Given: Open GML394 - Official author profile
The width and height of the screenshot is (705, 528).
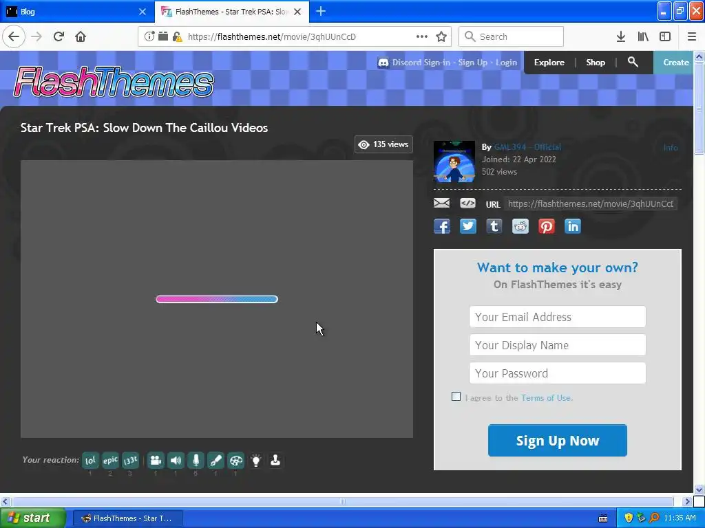Looking at the screenshot, I should click(527, 147).
